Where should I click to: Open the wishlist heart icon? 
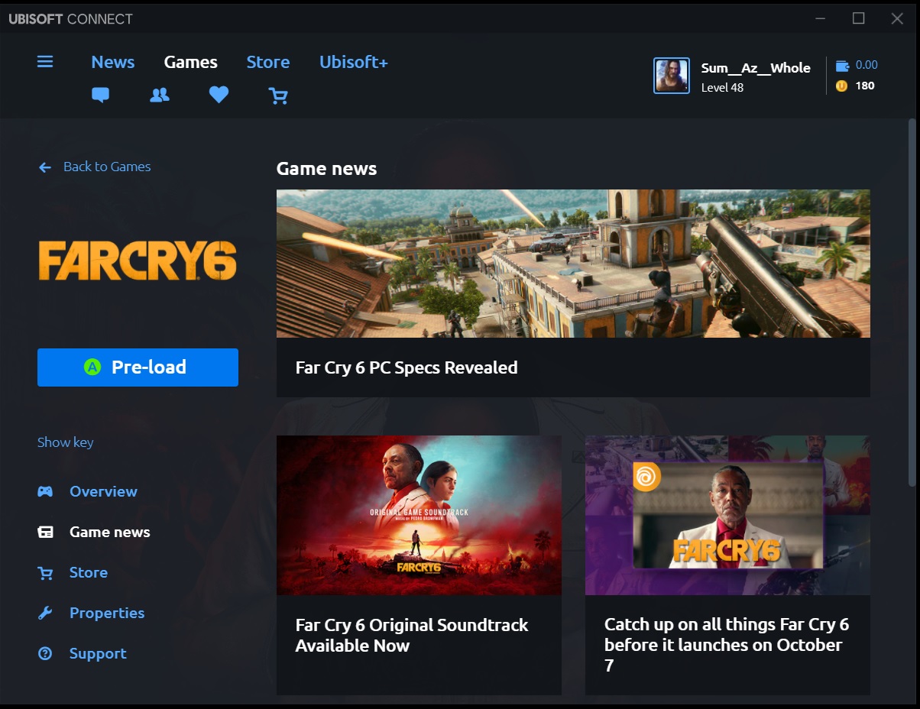(x=219, y=96)
